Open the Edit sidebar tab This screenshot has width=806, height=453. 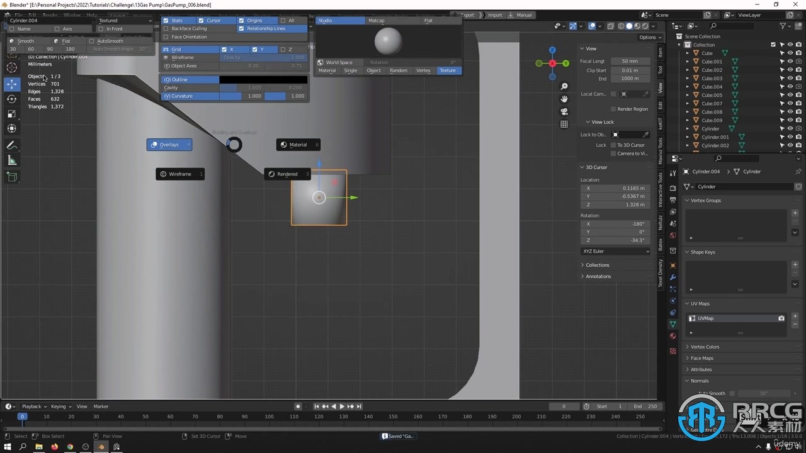coord(661,104)
